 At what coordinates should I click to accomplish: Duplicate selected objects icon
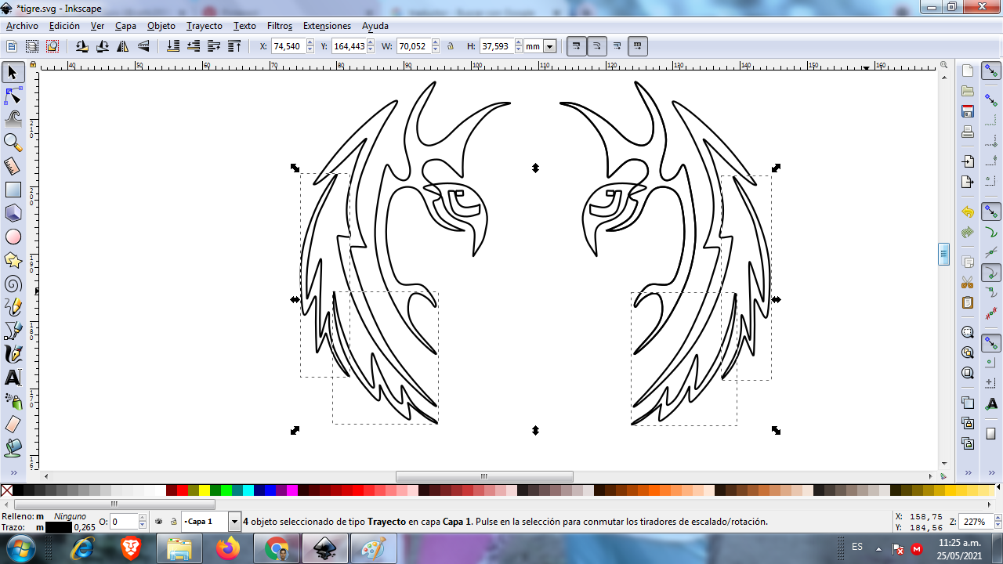click(968, 403)
